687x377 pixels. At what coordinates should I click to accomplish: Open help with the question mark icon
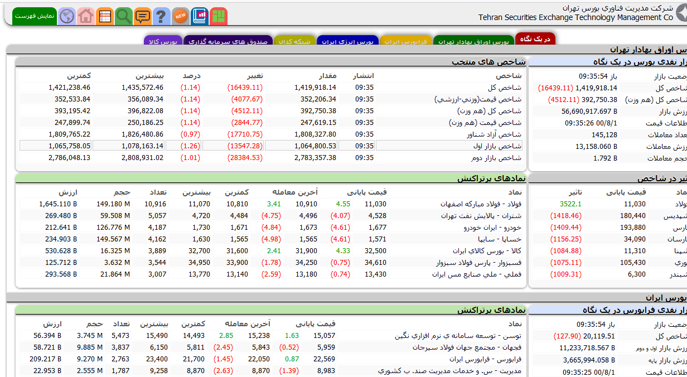(x=161, y=16)
